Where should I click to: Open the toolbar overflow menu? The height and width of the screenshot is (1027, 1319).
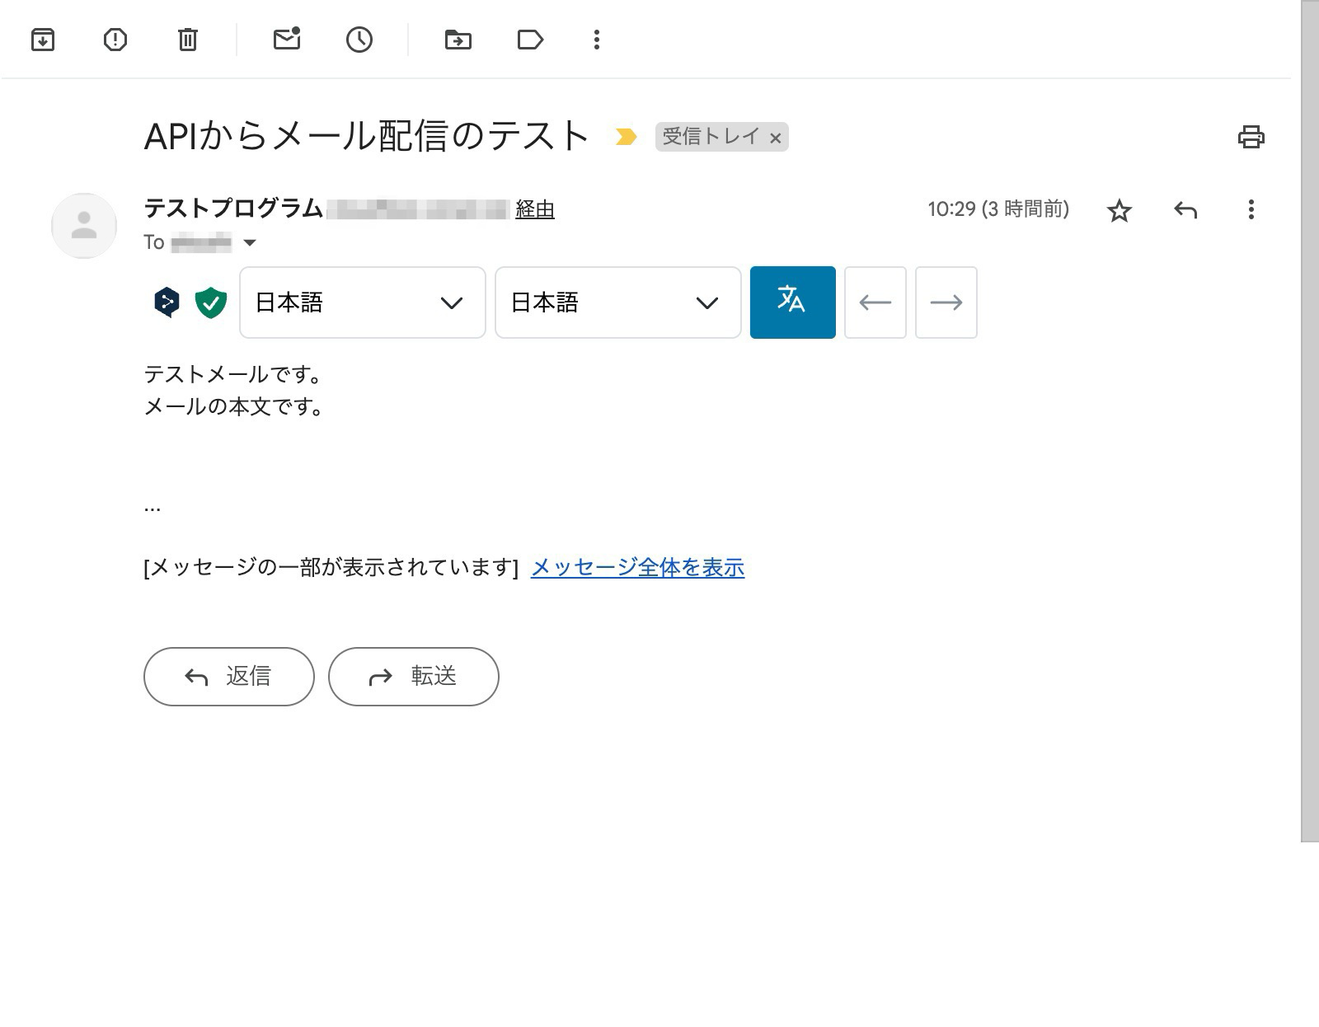tap(596, 40)
